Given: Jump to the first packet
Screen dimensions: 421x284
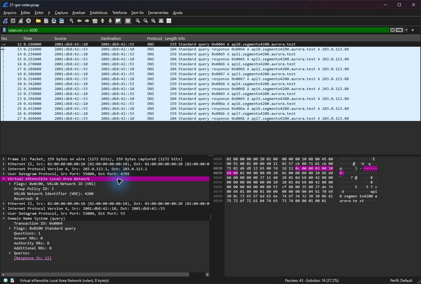Looking at the screenshot, I should pos(103,21).
